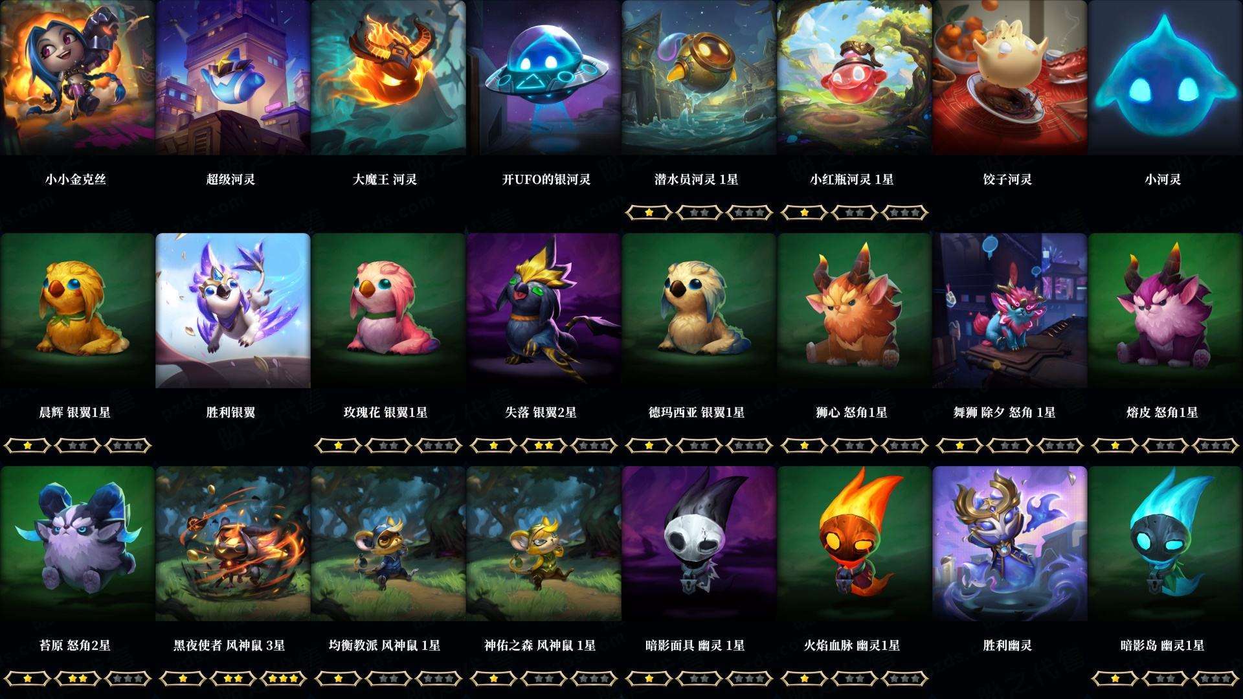Choose the 大魔王 河灵 flaming portrait
Image resolution: width=1243 pixels, height=699 pixels.
[x=388, y=78]
